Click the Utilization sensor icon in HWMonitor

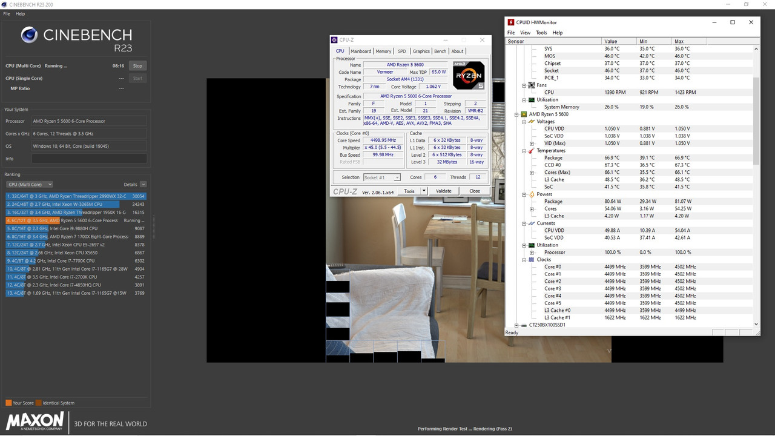(x=531, y=99)
